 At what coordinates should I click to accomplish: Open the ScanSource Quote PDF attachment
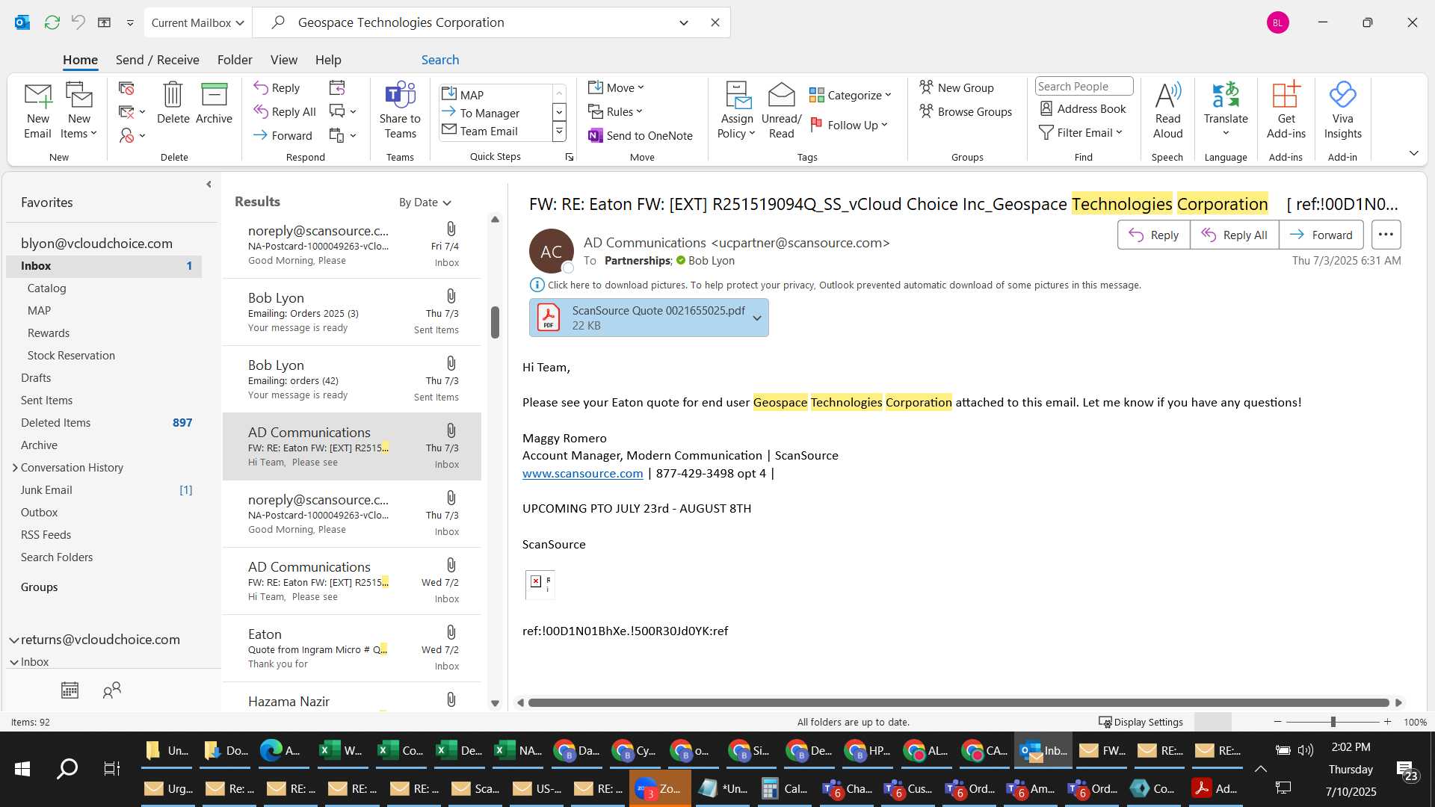640,318
